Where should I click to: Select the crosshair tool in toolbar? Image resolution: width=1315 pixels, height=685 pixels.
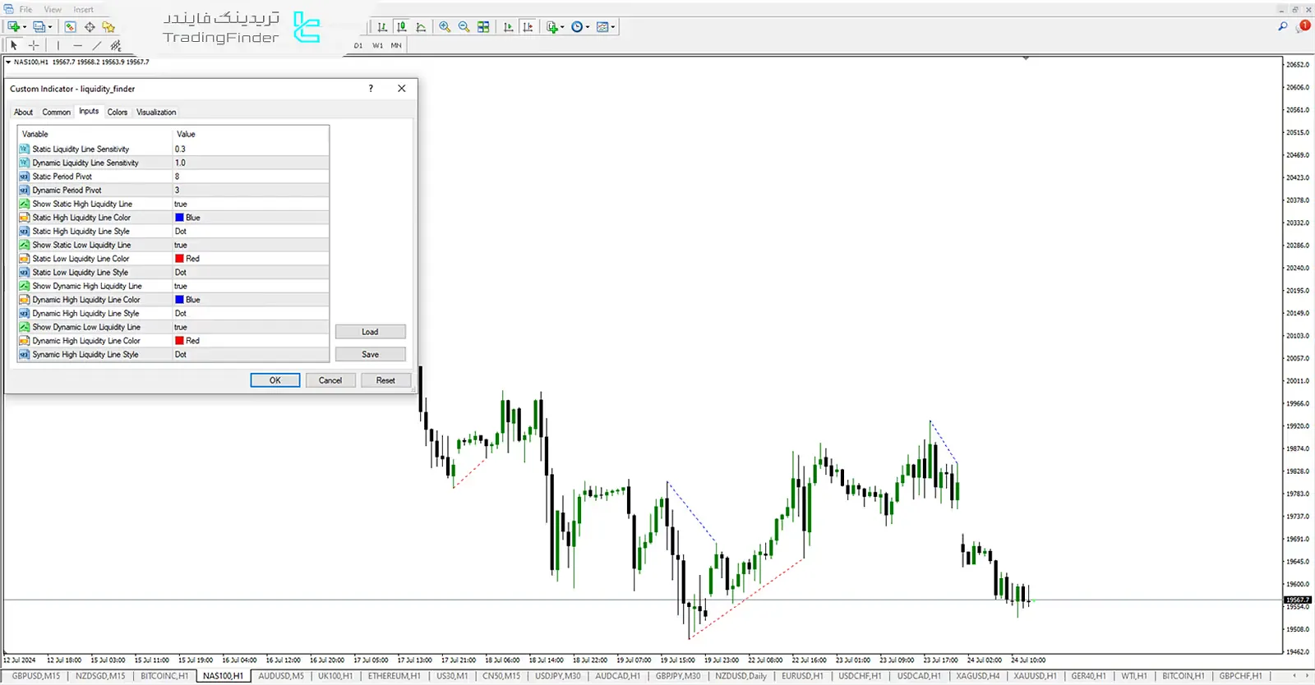tap(34, 46)
